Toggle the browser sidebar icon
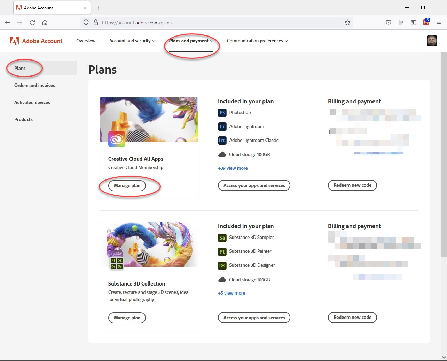447x361 pixels. [x=414, y=23]
